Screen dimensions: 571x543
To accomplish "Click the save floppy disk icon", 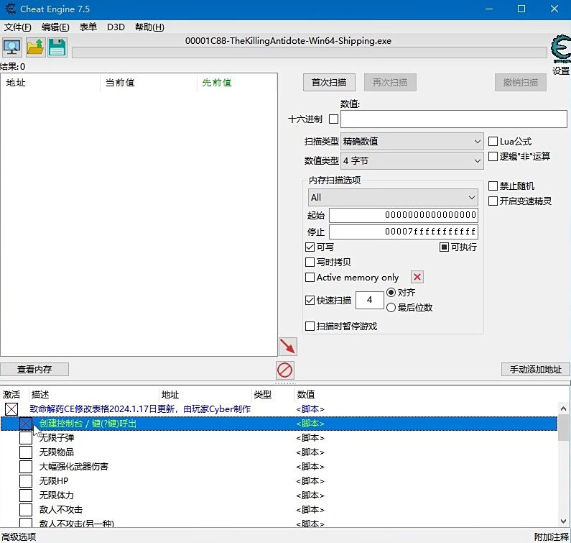I will [x=57, y=48].
